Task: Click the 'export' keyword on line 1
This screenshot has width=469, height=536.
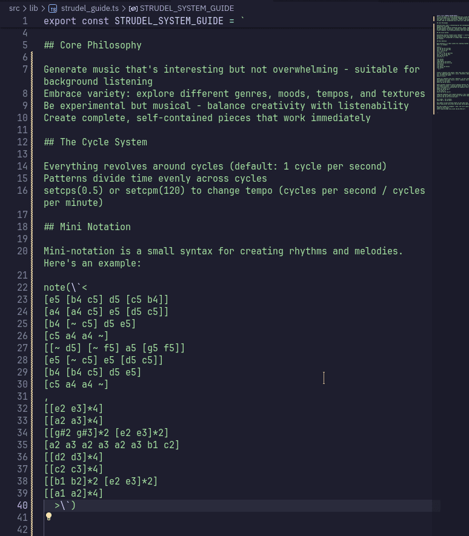Action: 60,21
